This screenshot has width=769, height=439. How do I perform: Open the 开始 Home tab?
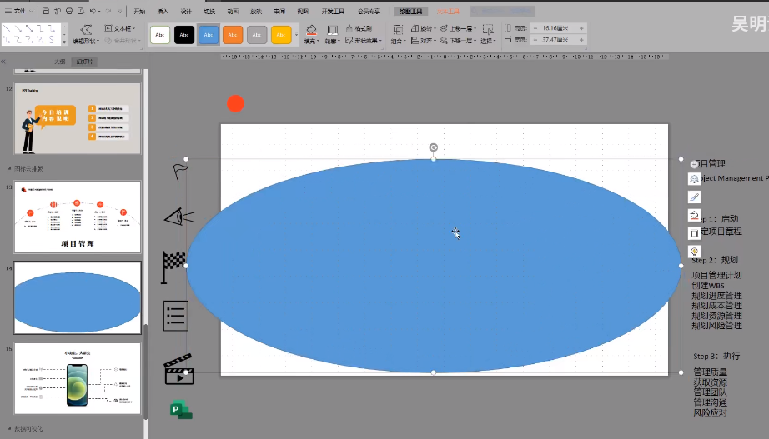pyautogui.click(x=139, y=12)
